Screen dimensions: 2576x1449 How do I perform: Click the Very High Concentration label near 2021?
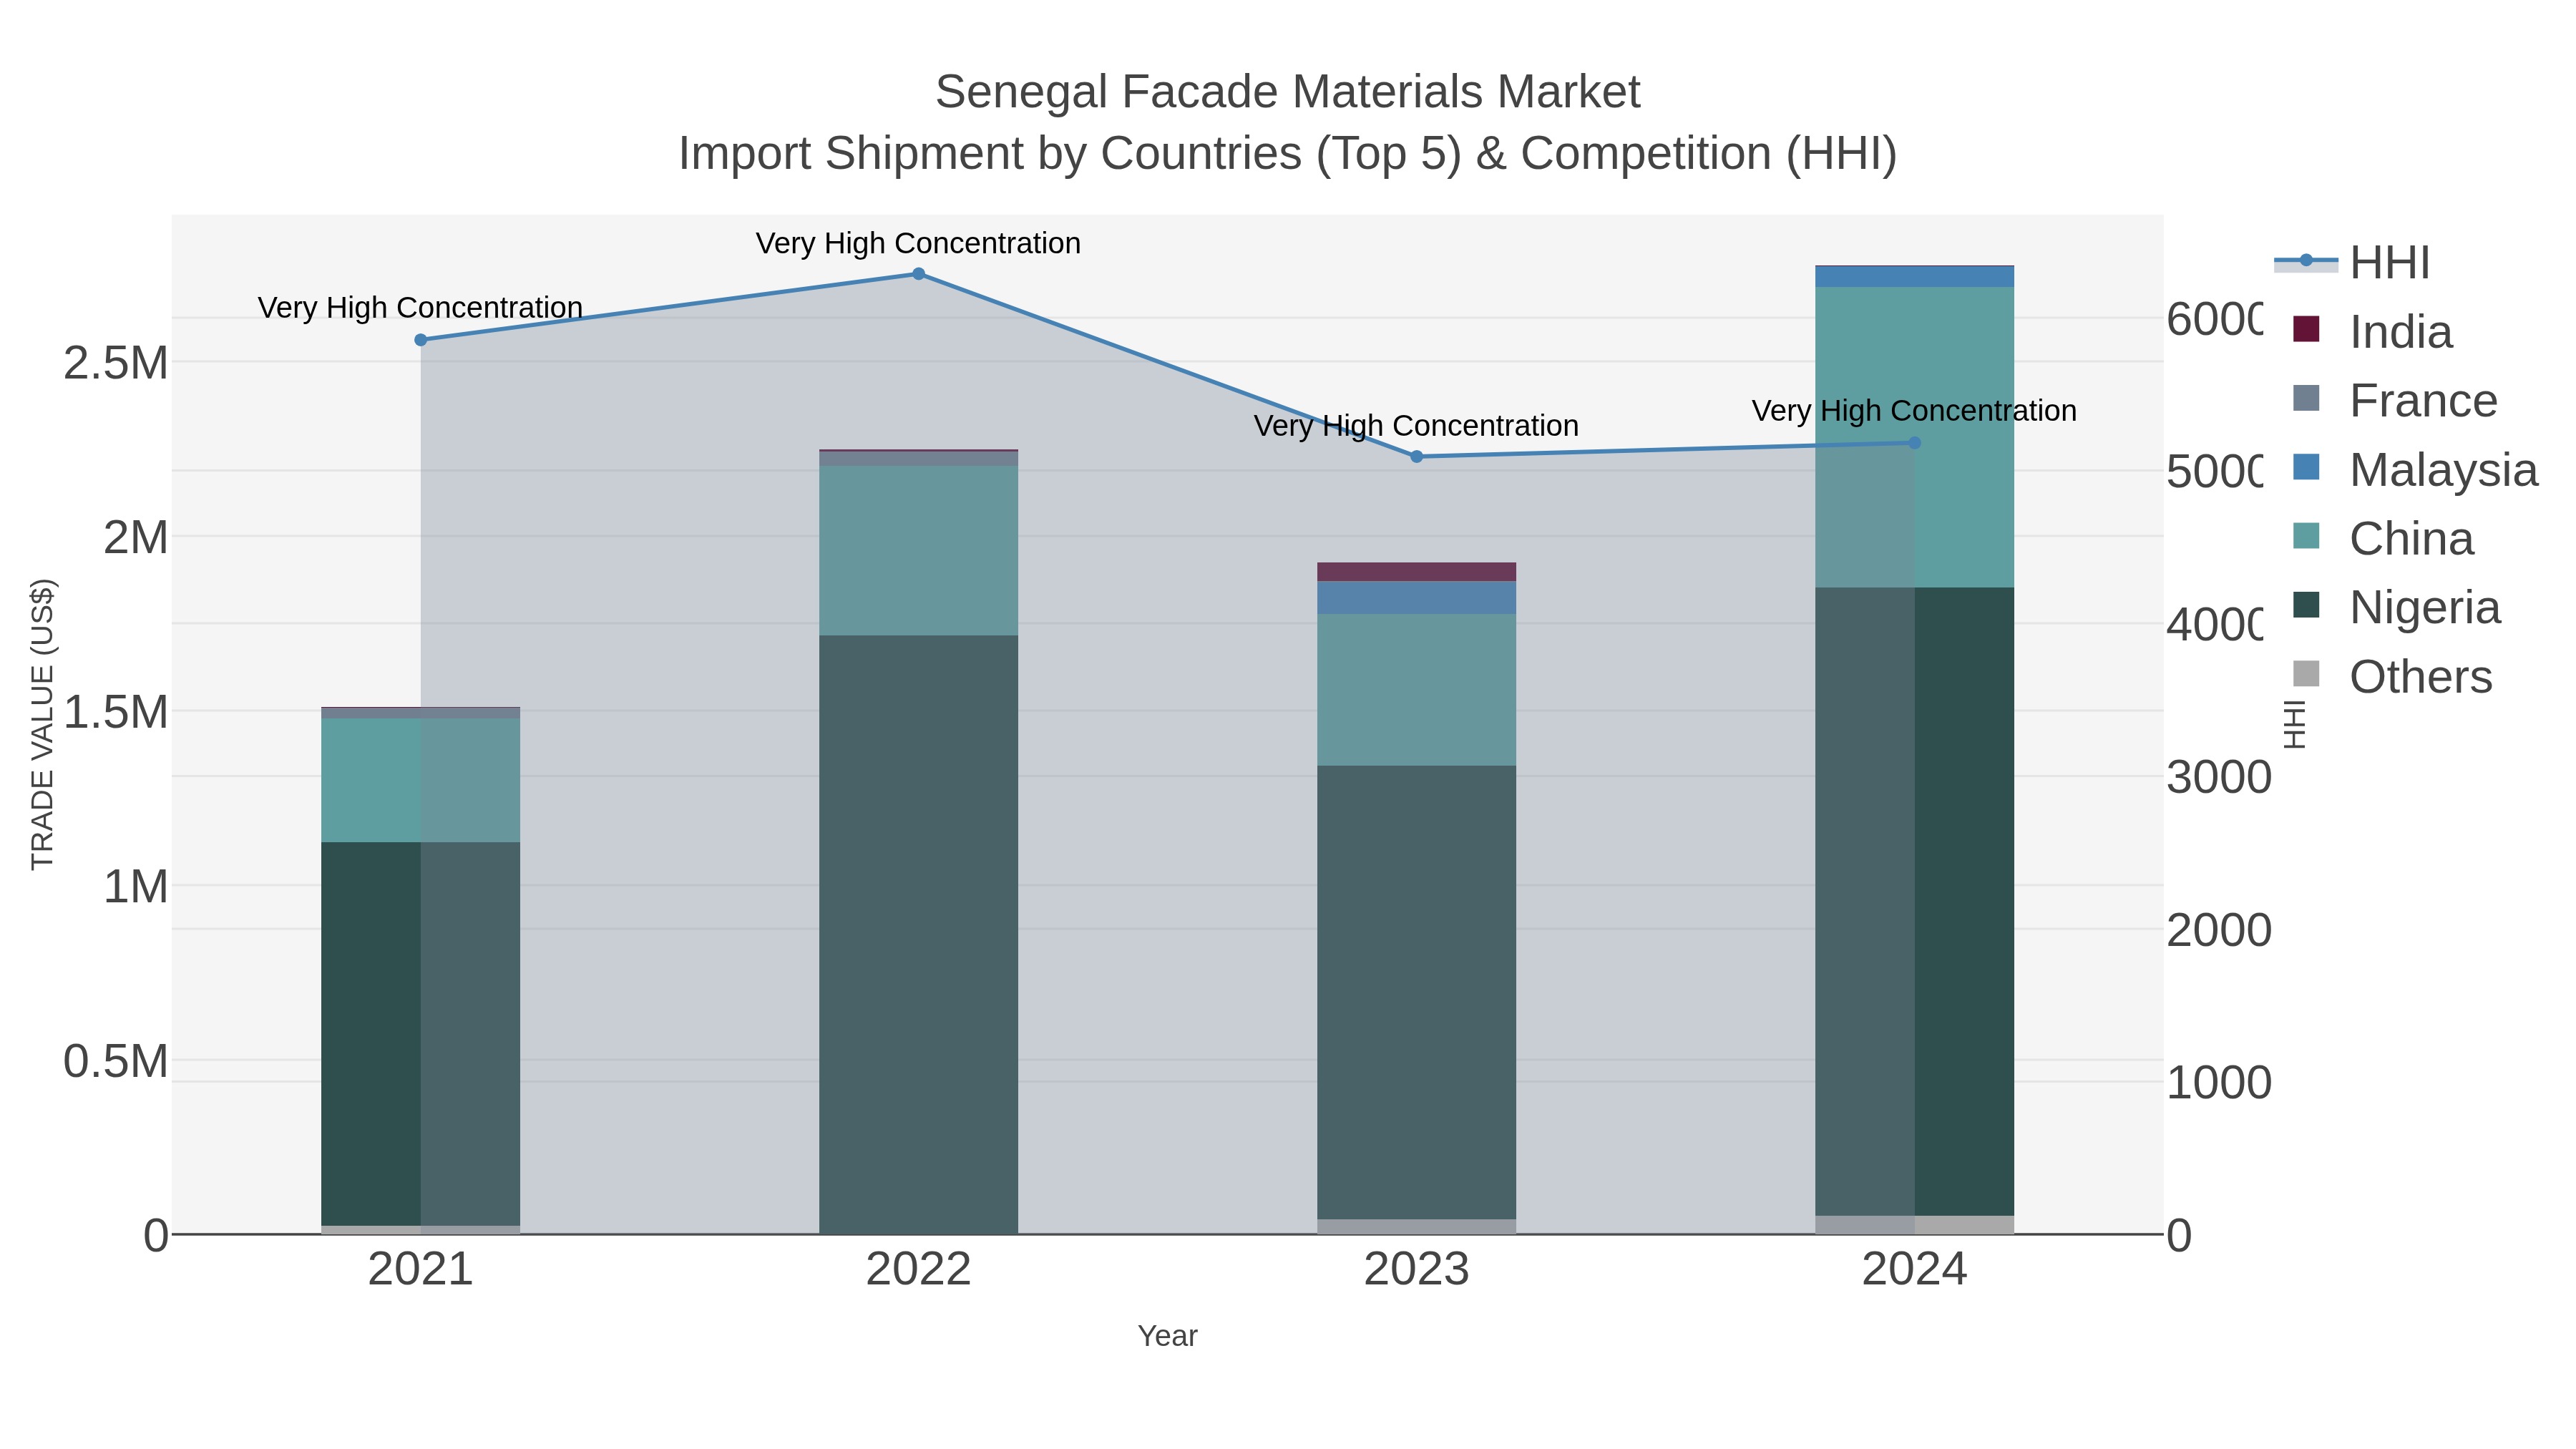pos(421,308)
